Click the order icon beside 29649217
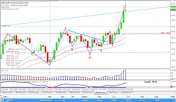The height and width of the screenshot is (102, 176). [4, 100]
